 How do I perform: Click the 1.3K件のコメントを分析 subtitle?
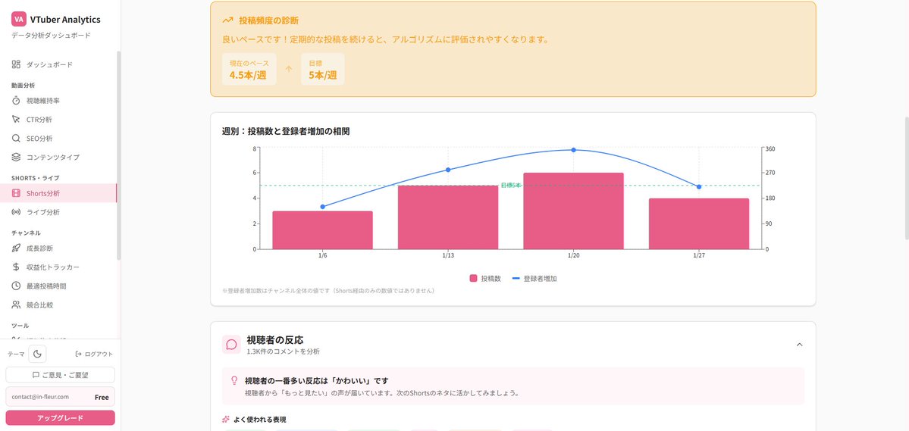pyautogui.click(x=283, y=351)
